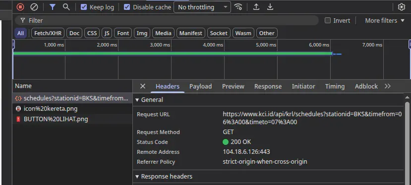Viewport: 411px width, 185px height.
Task: Toggle the filter funnel icon
Action: tap(53, 7)
